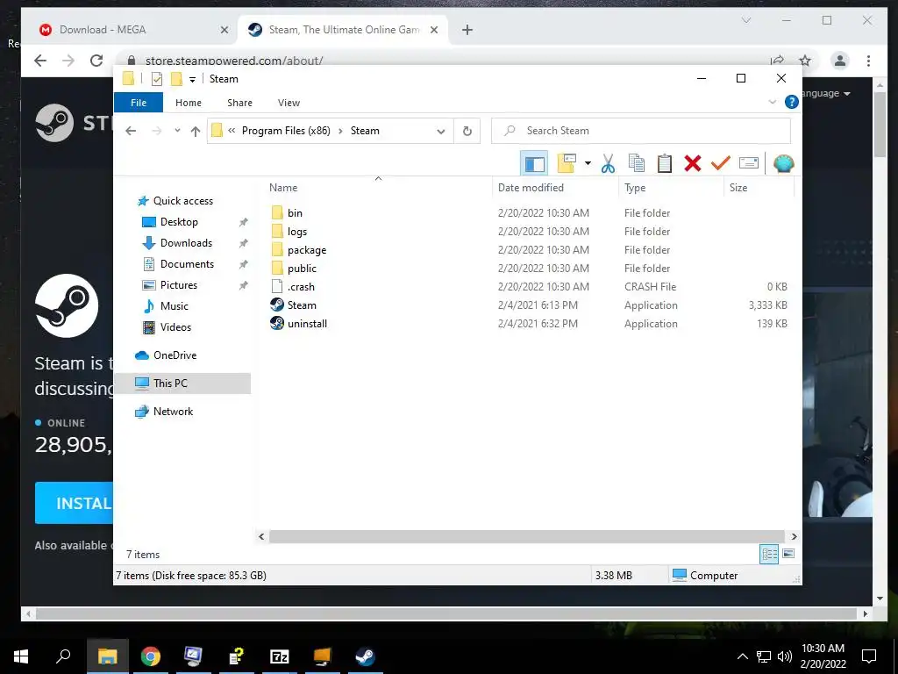Open dropdown arrow beside folder options icon
Viewport: 898px width, 674px height.
coord(588,164)
